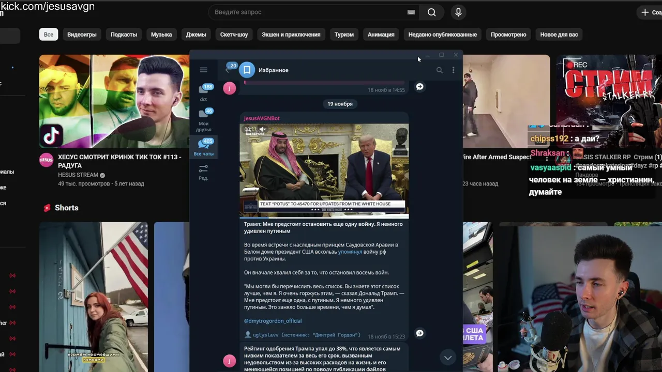Open the hallway police video thumbnail
The height and width of the screenshot is (372, 662).
tap(506, 101)
